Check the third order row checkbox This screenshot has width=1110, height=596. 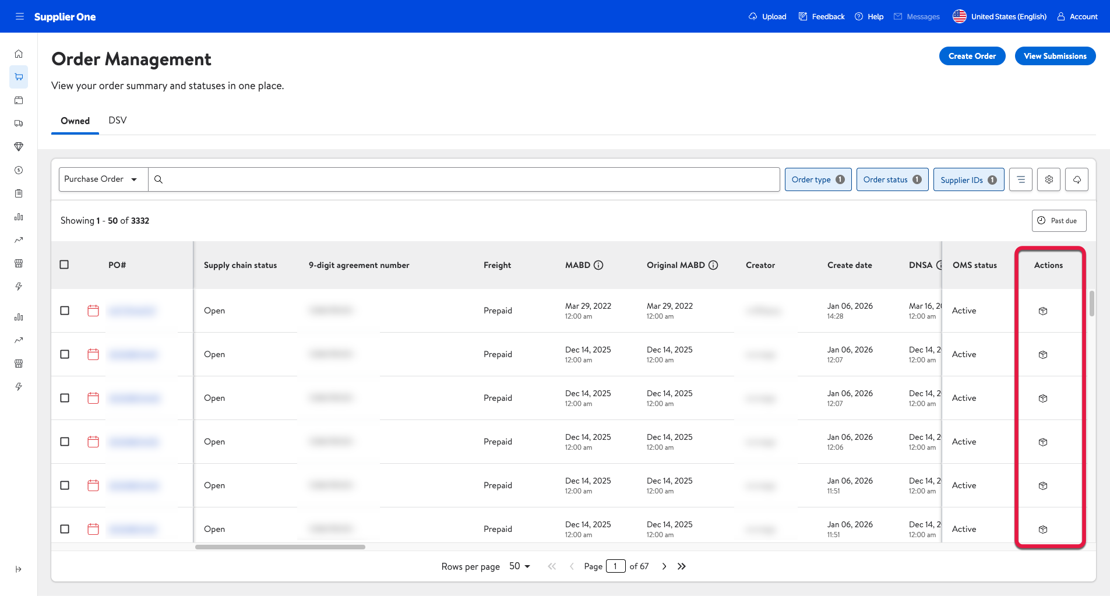coord(65,398)
